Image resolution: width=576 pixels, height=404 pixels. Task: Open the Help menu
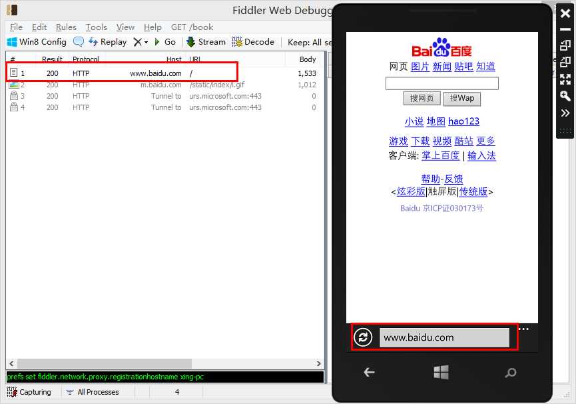point(152,27)
